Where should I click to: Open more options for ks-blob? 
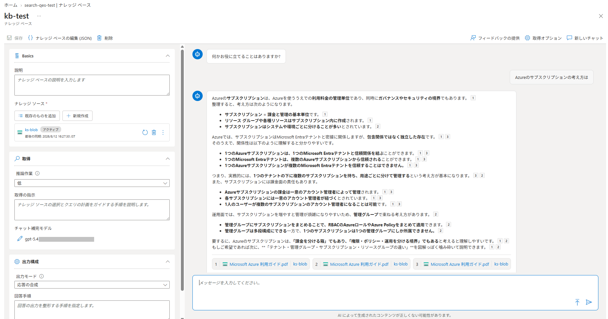163,132
